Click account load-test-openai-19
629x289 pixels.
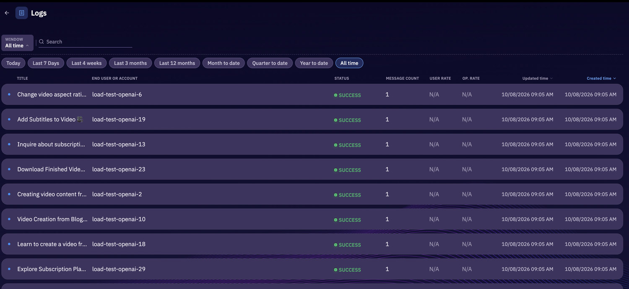pos(119,119)
